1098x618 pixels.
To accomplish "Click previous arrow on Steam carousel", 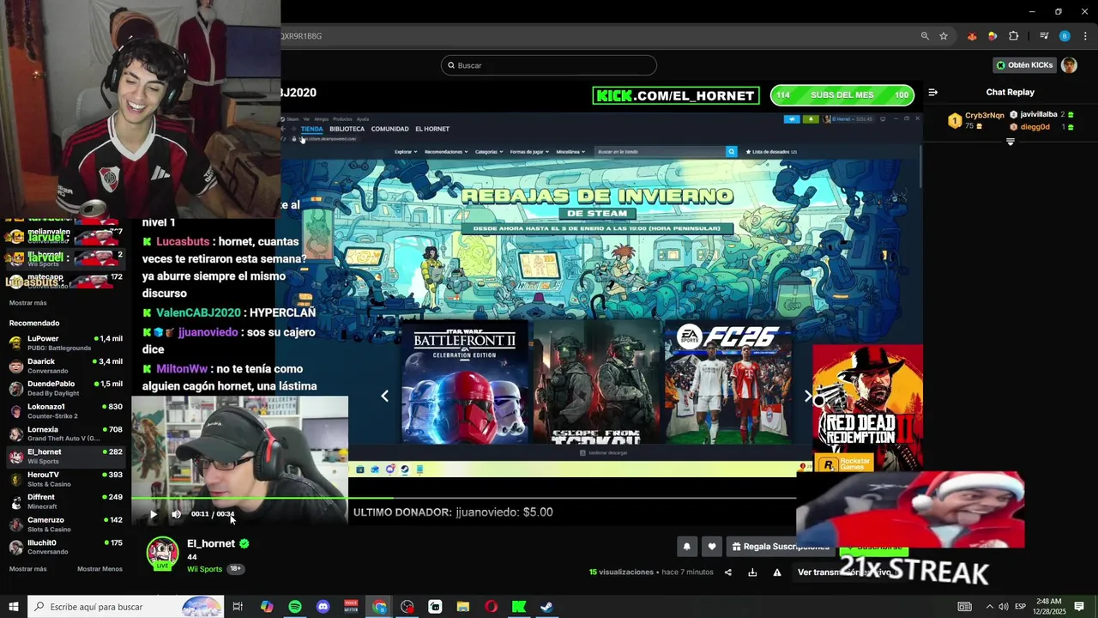I will (x=384, y=396).
